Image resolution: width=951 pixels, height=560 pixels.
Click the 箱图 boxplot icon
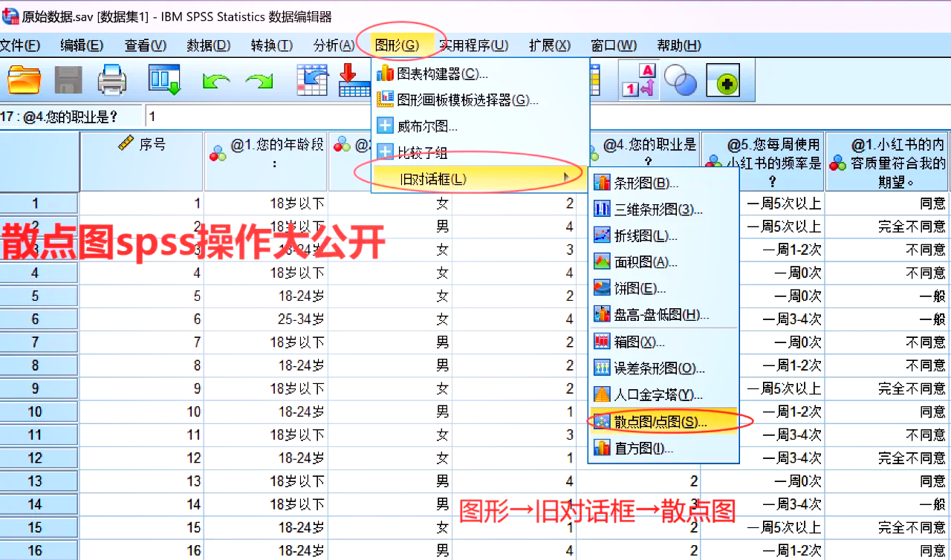click(602, 342)
